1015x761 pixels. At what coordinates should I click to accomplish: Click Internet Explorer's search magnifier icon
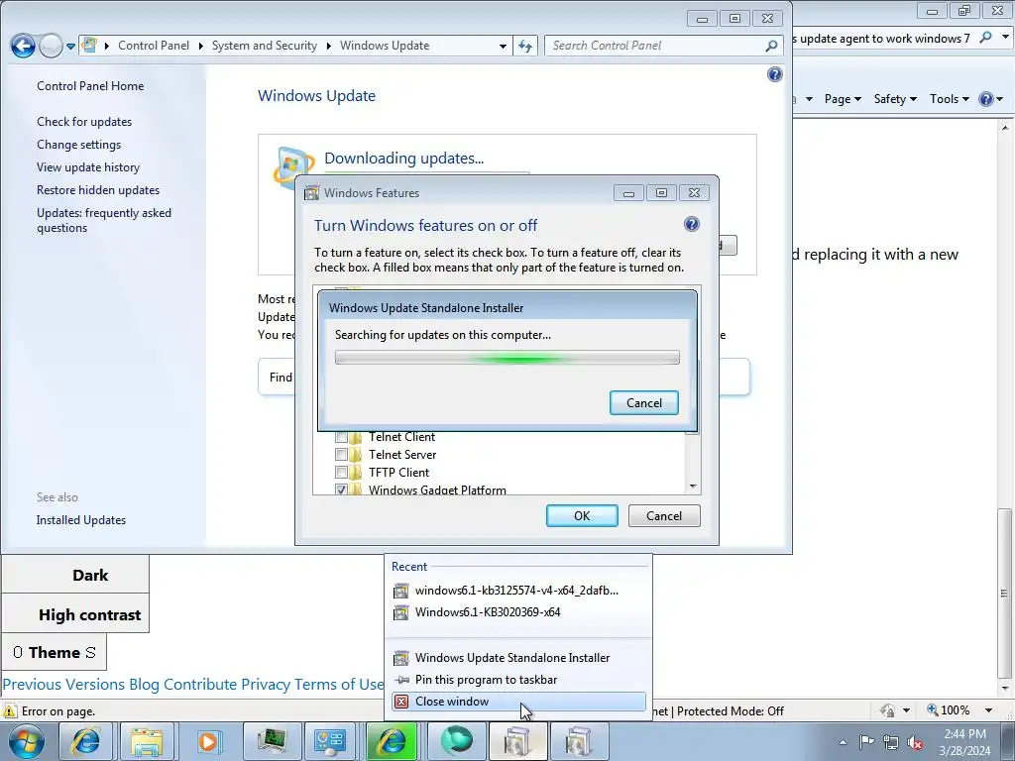point(986,38)
